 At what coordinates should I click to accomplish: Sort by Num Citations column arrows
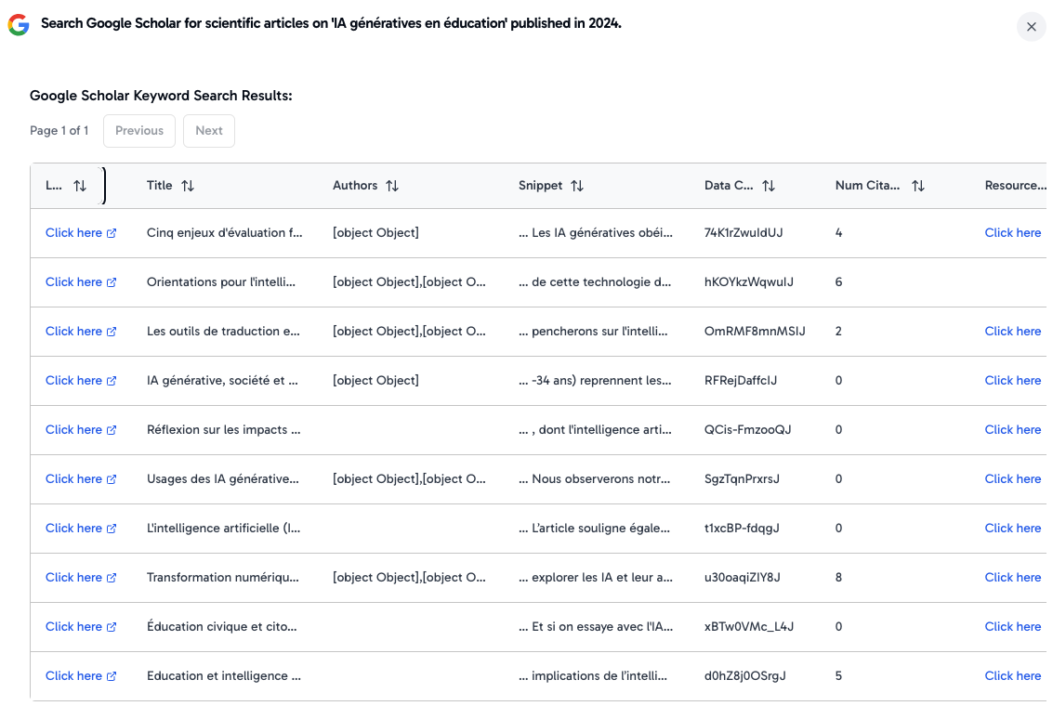click(x=918, y=186)
